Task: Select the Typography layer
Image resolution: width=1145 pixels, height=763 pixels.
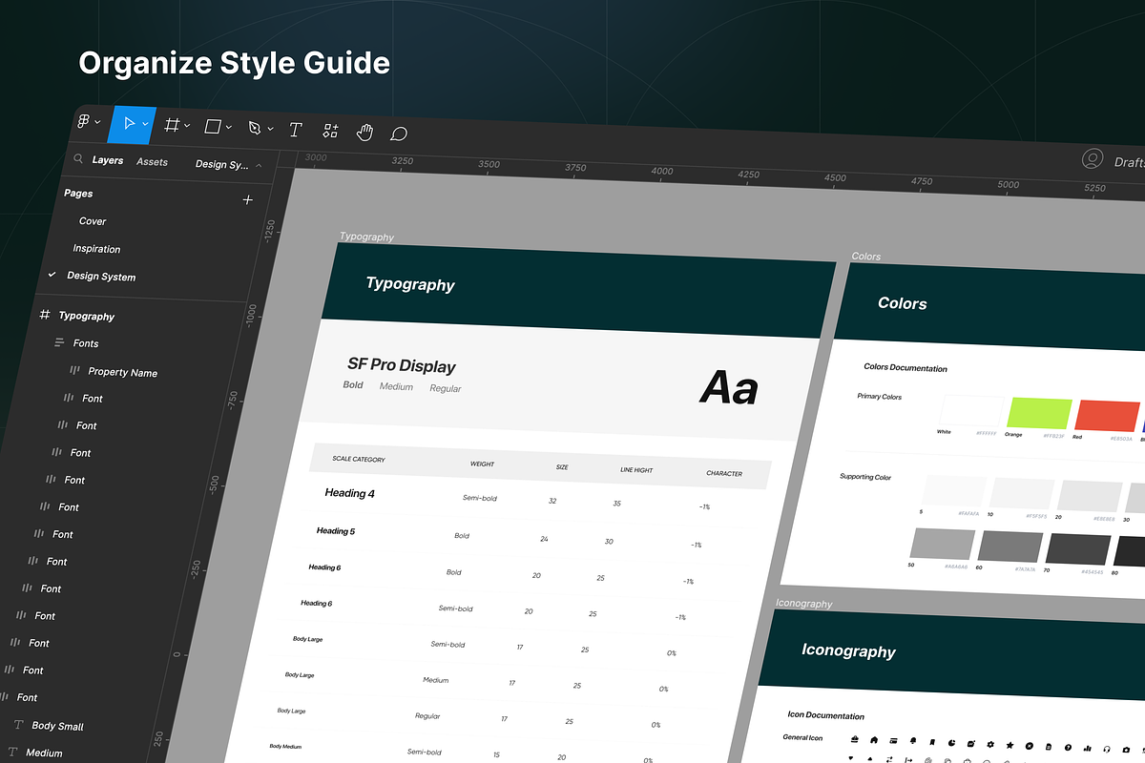Action: [x=86, y=316]
